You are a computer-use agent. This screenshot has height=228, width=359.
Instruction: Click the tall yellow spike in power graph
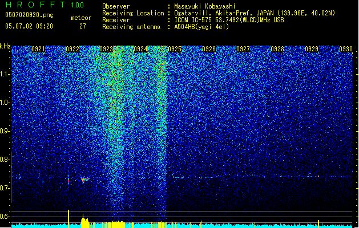pos(68,219)
